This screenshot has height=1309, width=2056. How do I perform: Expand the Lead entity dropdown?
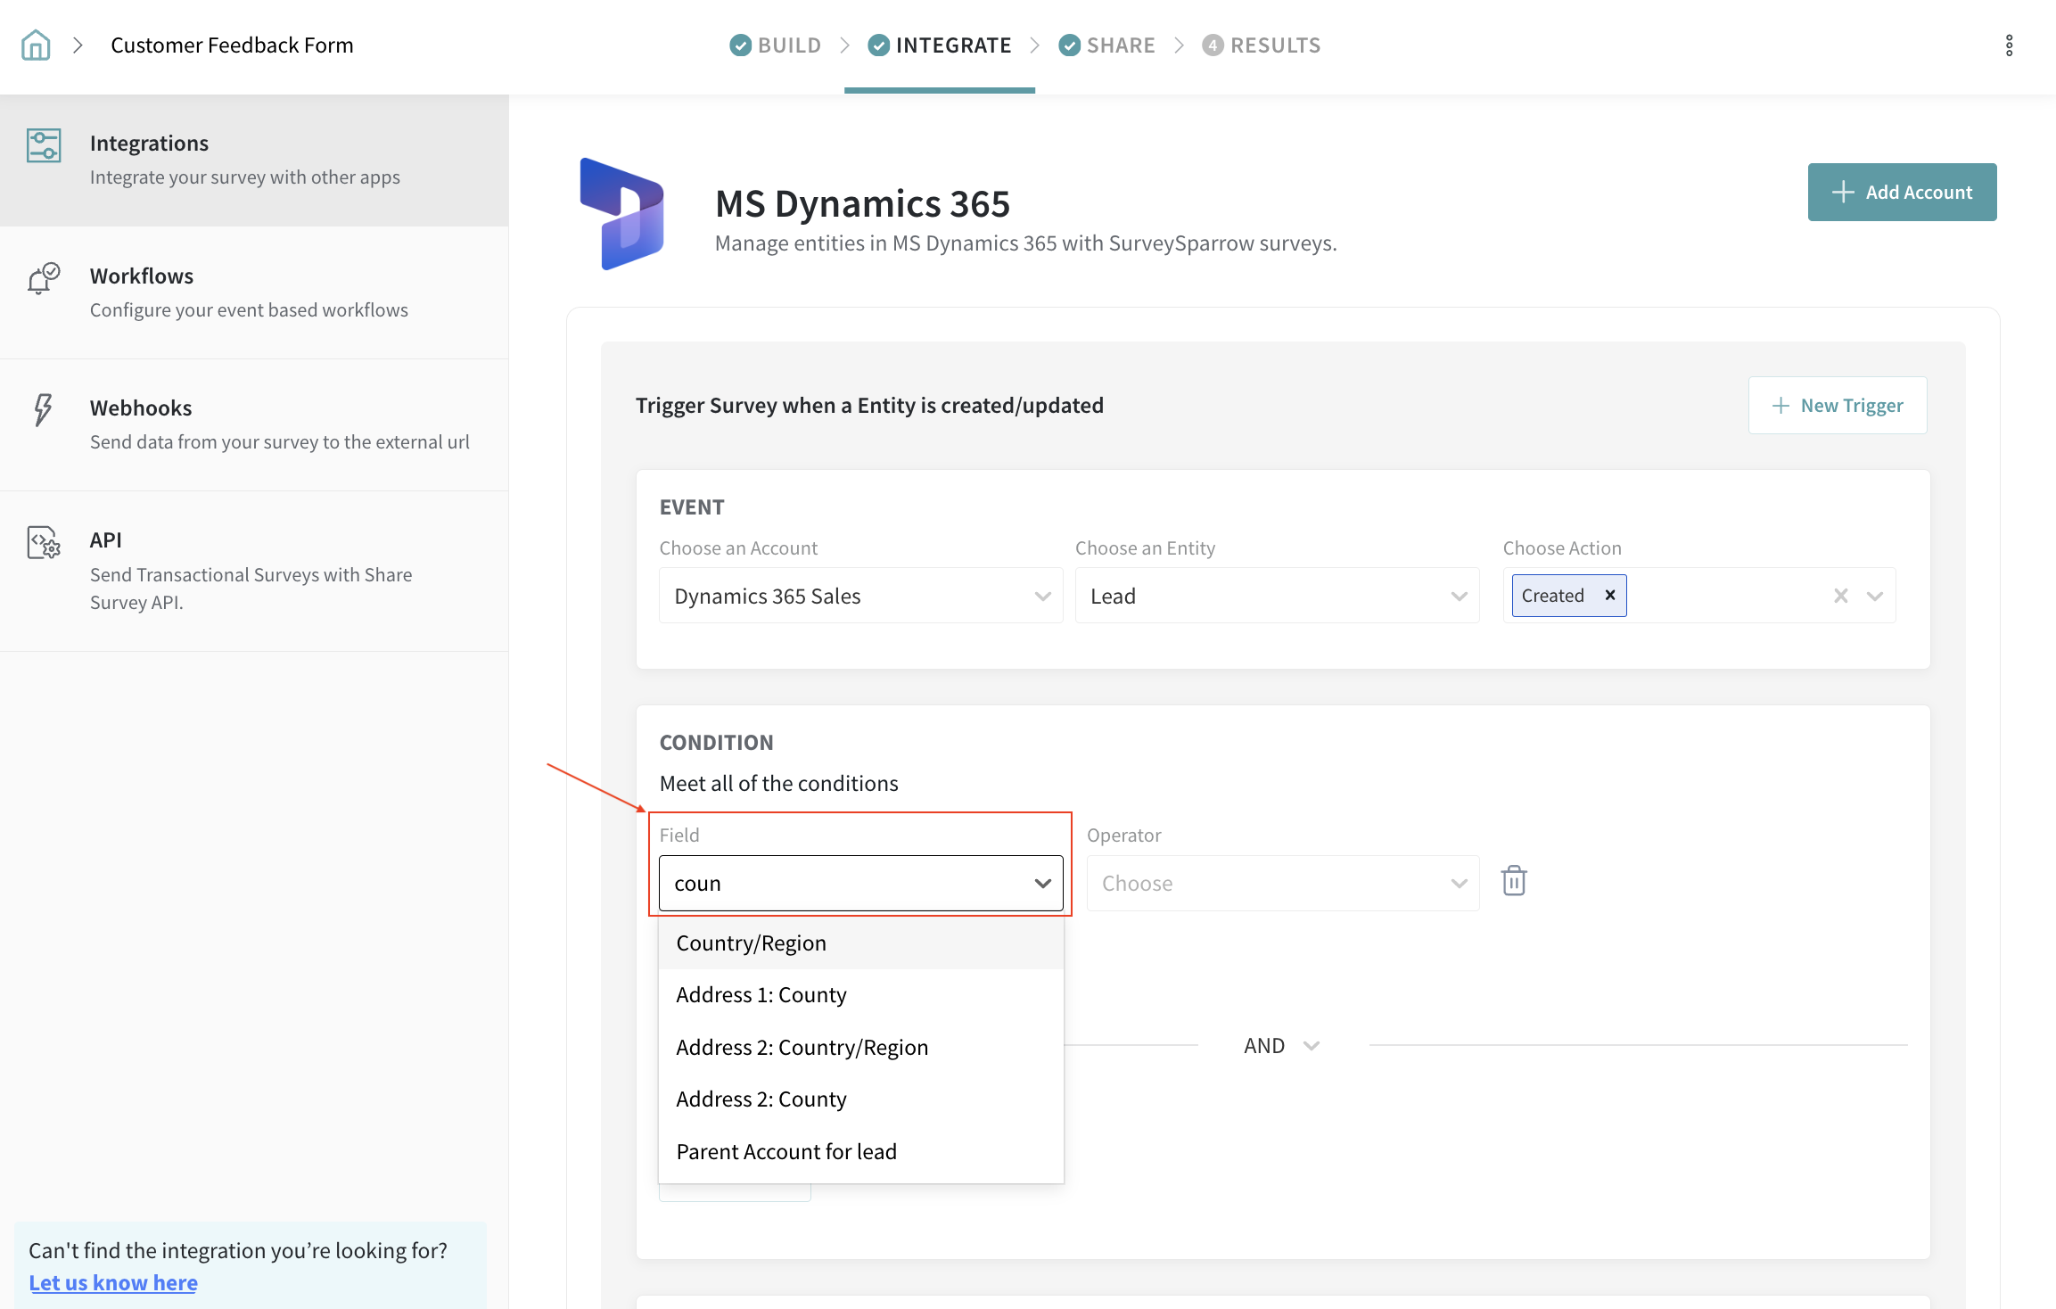point(1276,596)
